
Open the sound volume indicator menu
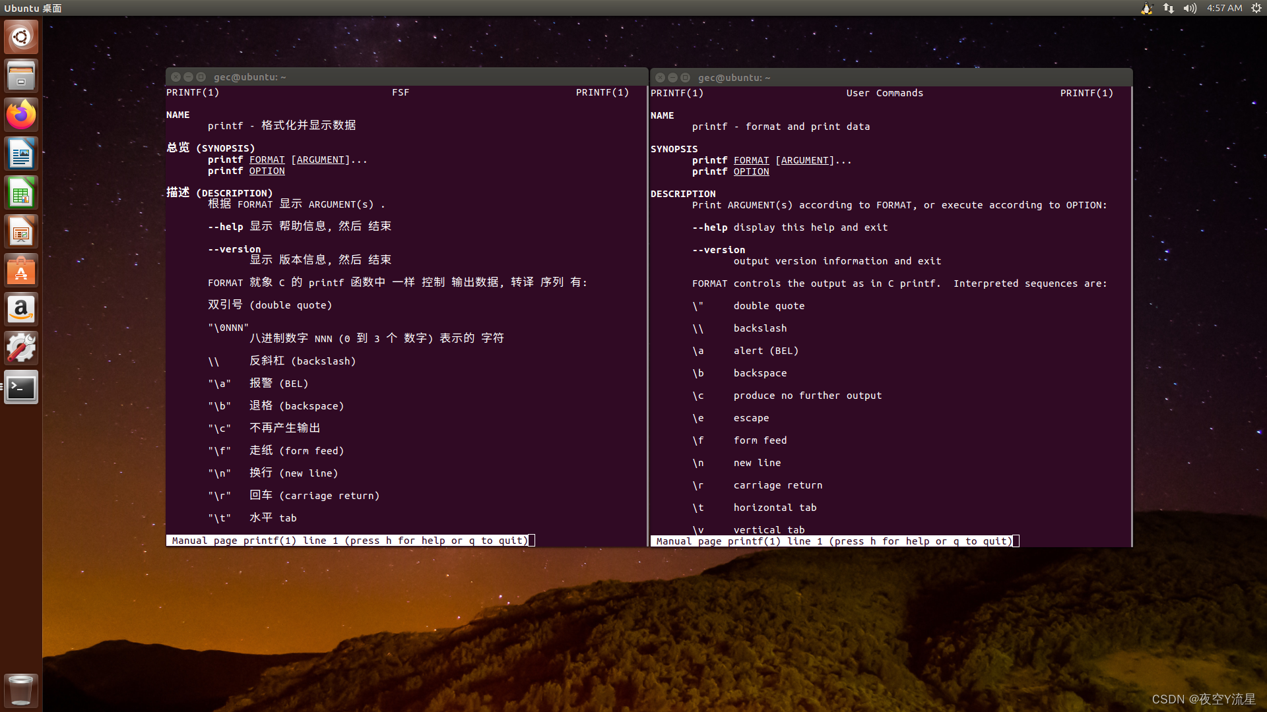coord(1190,8)
